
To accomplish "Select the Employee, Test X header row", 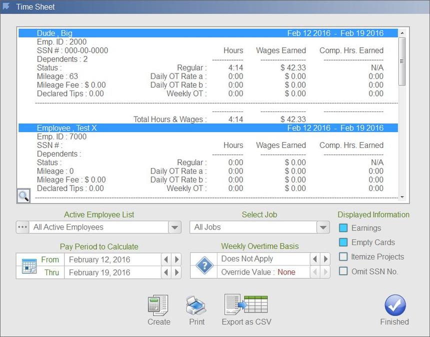I will click(208, 128).
